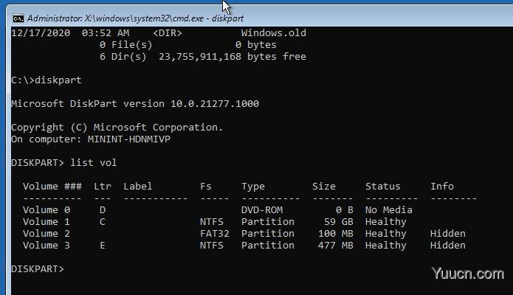Click the 'Info' column header
This screenshot has width=513, height=295.
(442, 186)
